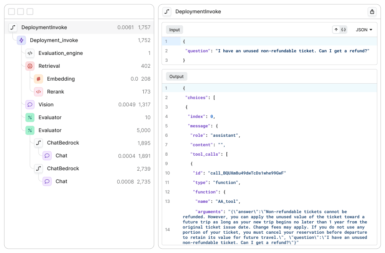Click the Retrieval brain icon
The height and width of the screenshot is (253, 385).
click(30, 66)
